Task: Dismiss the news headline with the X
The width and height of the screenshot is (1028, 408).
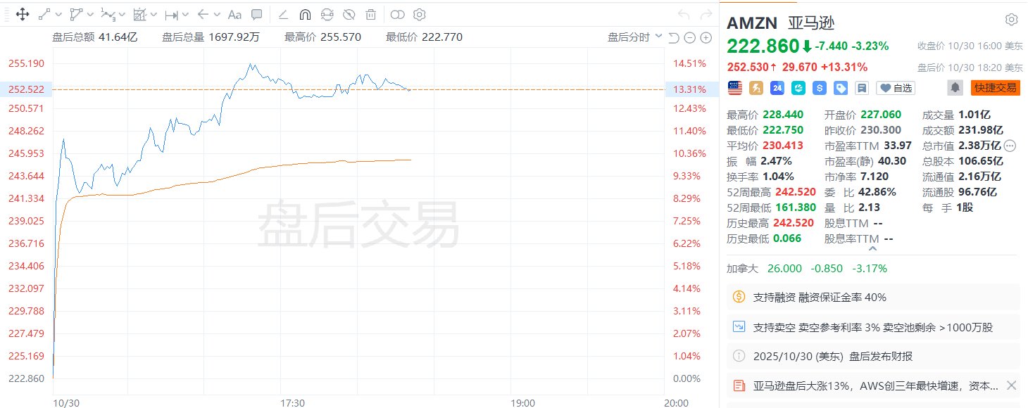Action: [x=1011, y=385]
